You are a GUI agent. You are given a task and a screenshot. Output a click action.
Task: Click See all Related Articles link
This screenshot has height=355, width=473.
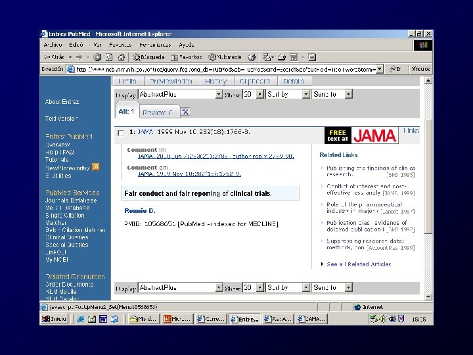pyautogui.click(x=359, y=264)
